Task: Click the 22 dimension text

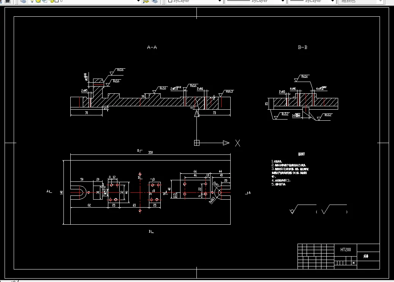Action: click(x=200, y=189)
